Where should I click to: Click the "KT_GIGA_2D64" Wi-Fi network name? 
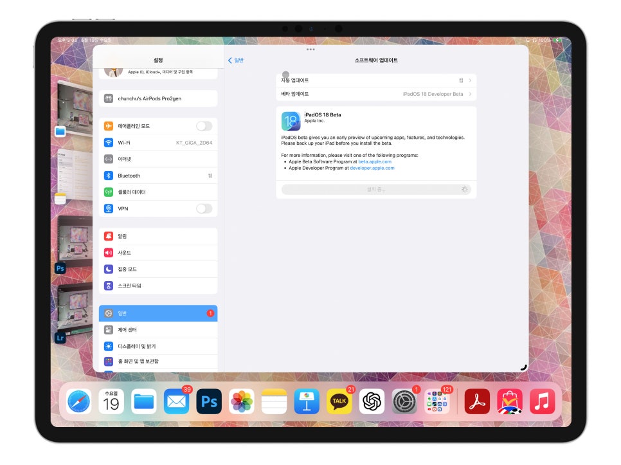pyautogui.click(x=194, y=143)
